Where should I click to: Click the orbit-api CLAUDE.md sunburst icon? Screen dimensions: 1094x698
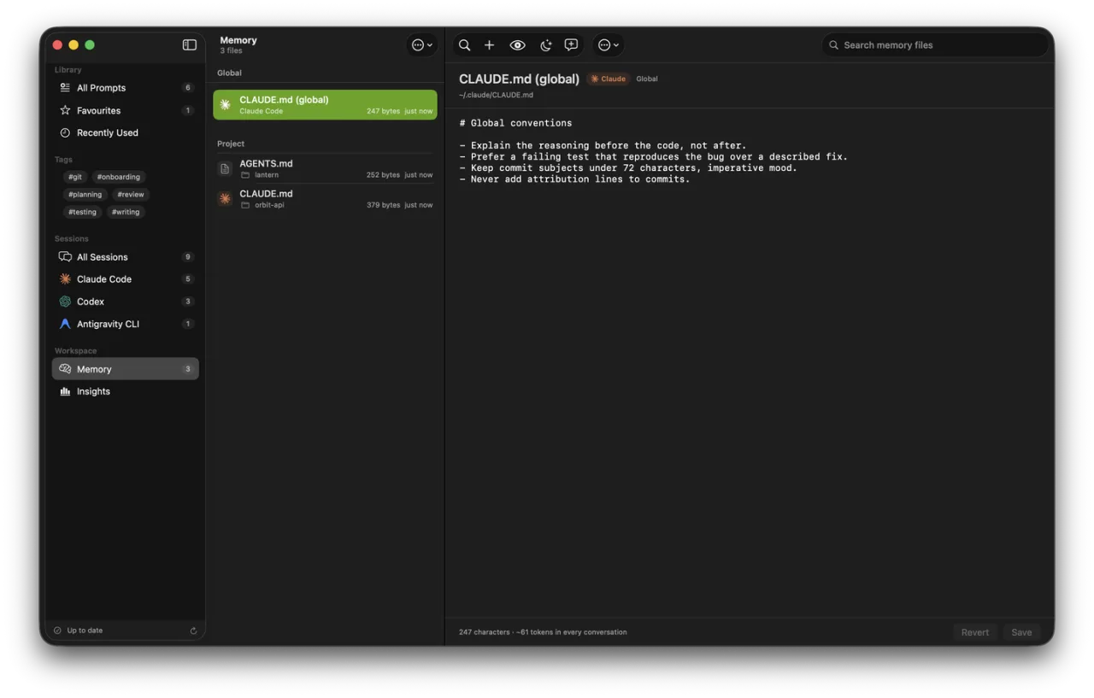(x=225, y=198)
